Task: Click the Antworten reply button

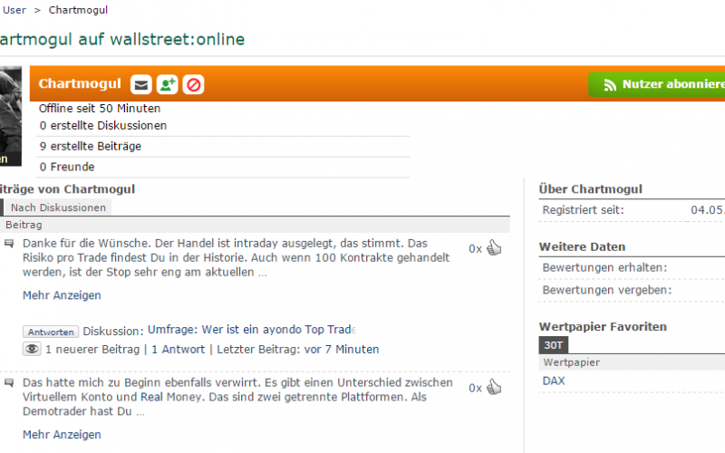Action: tap(51, 332)
